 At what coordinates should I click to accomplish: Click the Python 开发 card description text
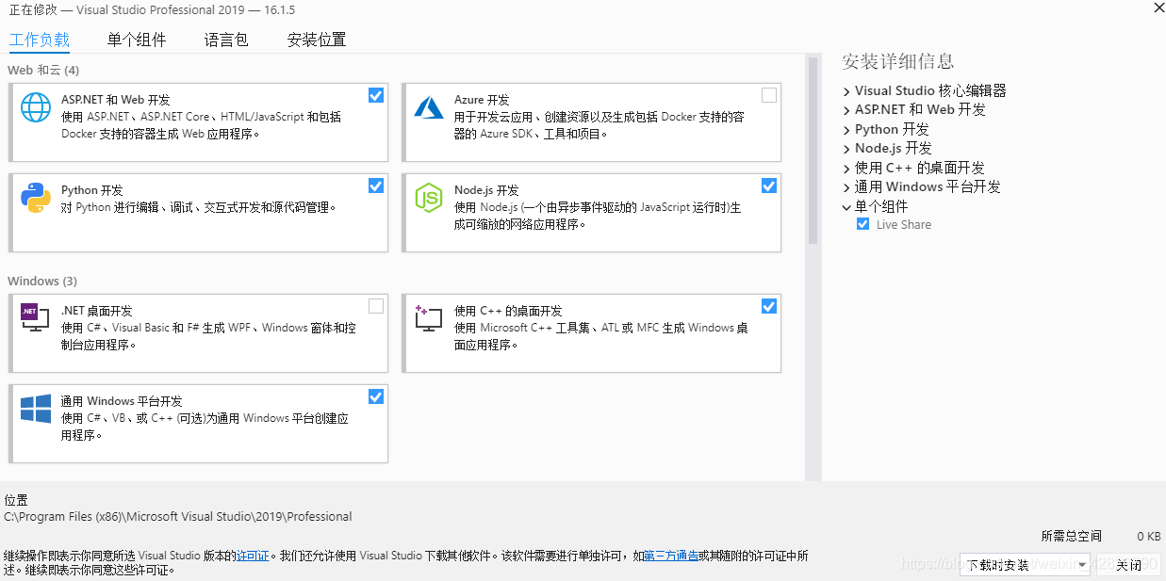(x=199, y=207)
